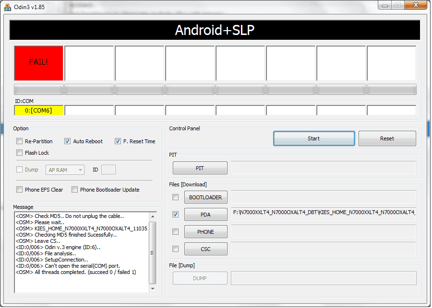Click the File Dump path field
The image size is (432, 308).
tap(324, 278)
